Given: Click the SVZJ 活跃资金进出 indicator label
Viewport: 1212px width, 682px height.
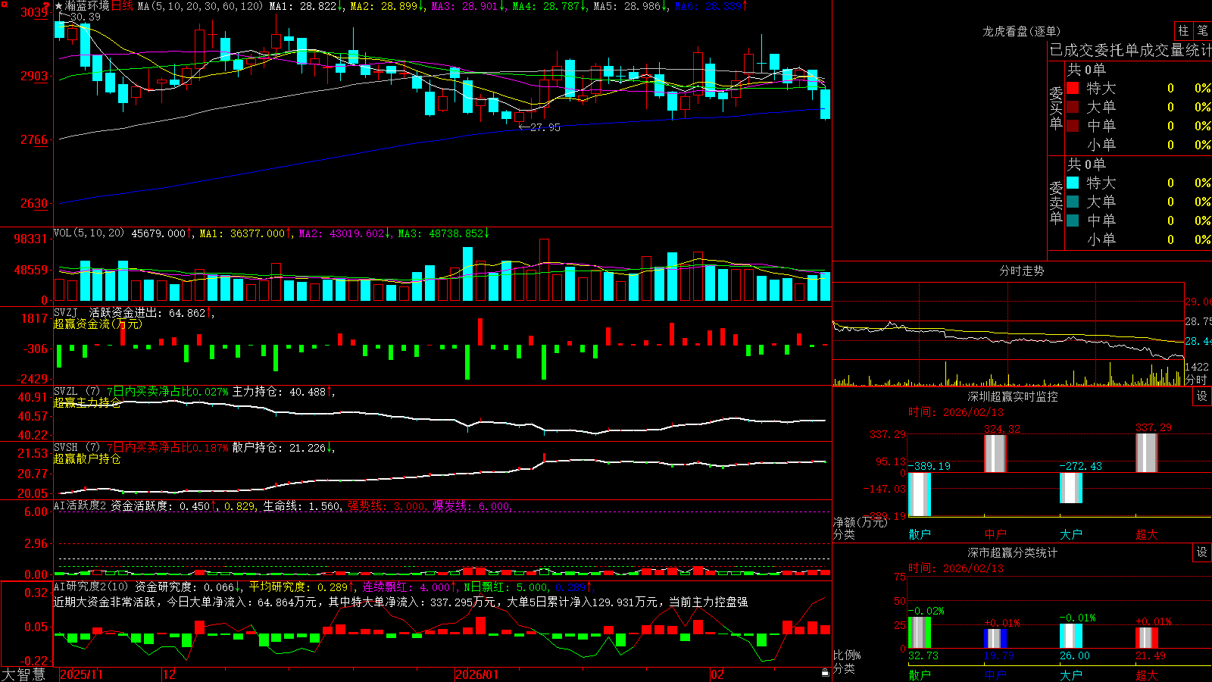Looking at the screenshot, I should pos(110,312).
